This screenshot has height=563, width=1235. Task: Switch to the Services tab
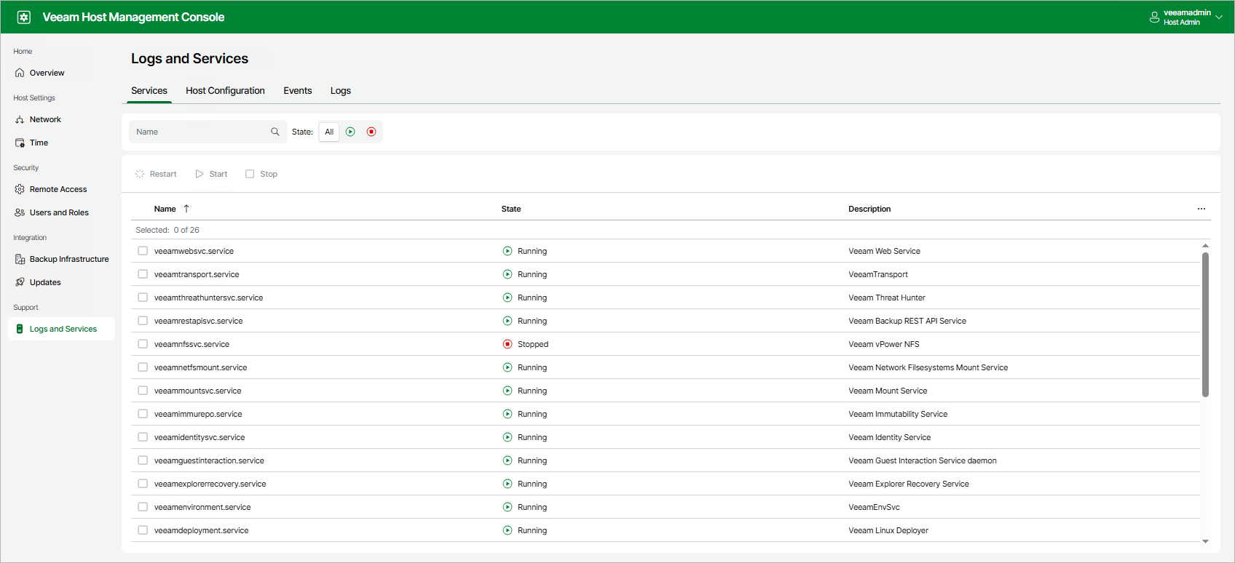point(149,91)
